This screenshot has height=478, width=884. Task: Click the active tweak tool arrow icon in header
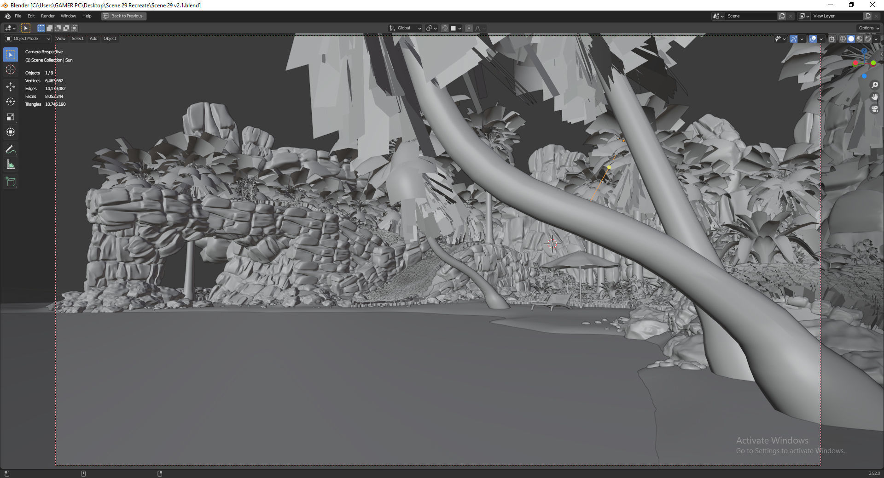(26, 28)
